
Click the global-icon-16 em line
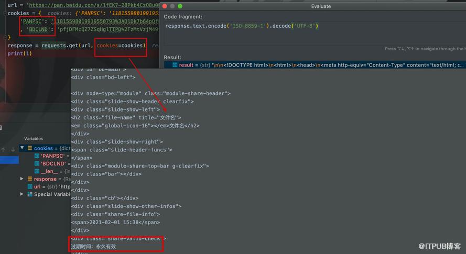tap(135, 126)
